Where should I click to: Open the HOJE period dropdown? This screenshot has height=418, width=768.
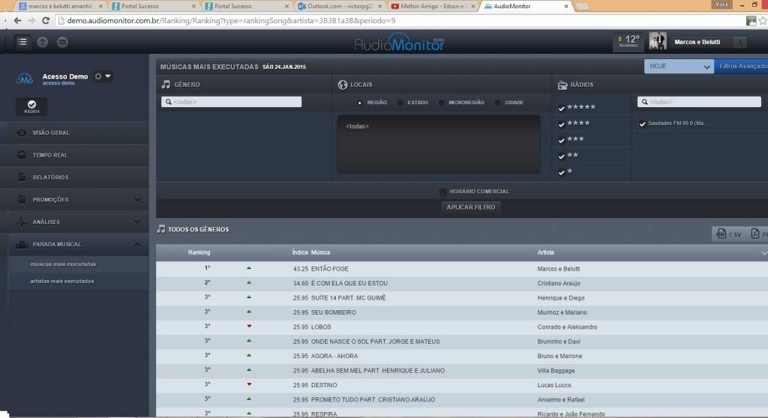[678, 67]
